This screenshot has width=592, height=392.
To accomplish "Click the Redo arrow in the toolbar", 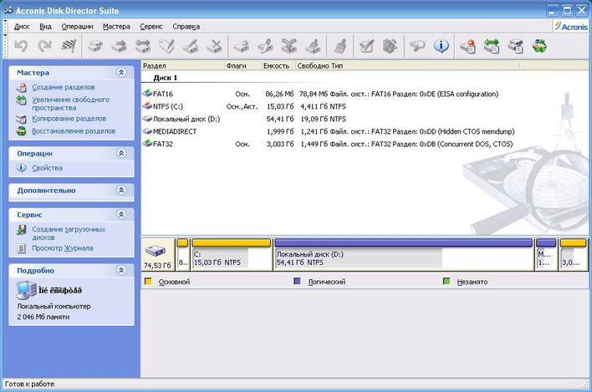I will coord(45,46).
